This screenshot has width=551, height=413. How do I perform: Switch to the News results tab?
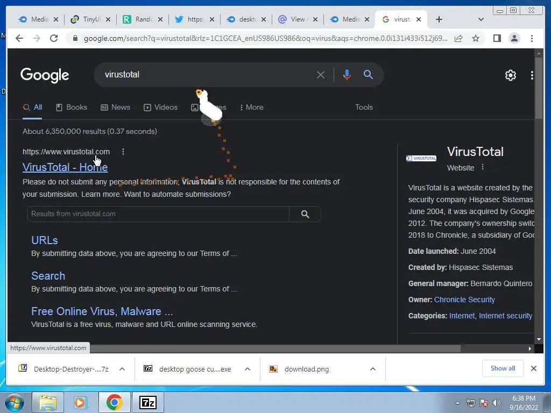coord(116,107)
